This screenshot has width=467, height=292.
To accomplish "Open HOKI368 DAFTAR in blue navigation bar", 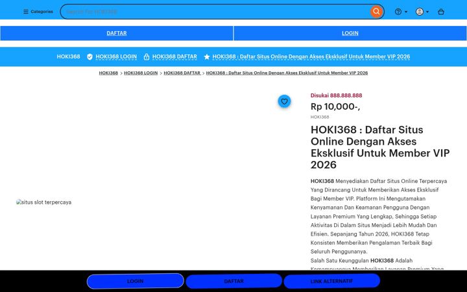I will pyautogui.click(x=174, y=56).
